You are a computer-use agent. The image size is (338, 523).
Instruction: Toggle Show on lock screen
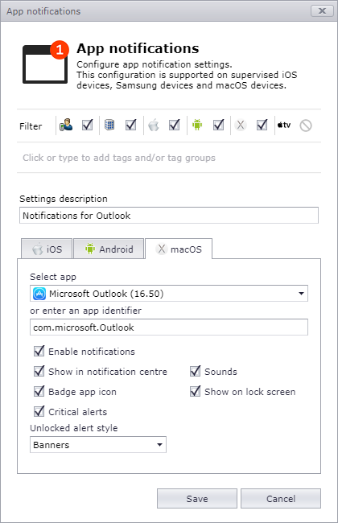(196, 391)
